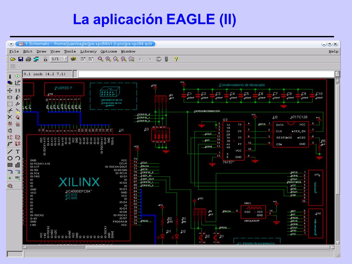Select the Add part tool
This screenshot has height=264, width=352.
pyautogui.click(x=18, y=117)
